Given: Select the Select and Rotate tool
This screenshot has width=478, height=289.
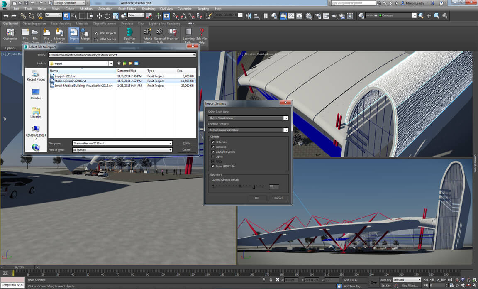Looking at the screenshot, I should tap(107, 16).
